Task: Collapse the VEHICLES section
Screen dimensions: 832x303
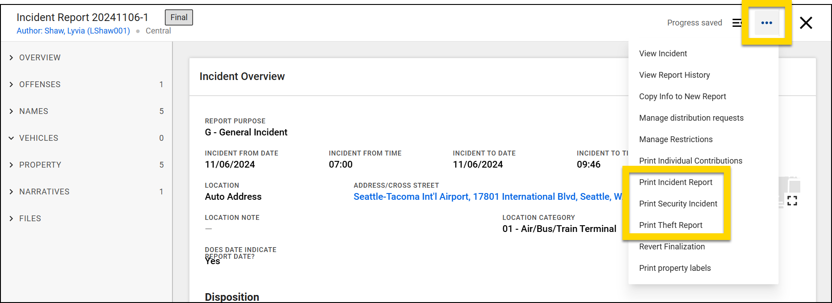Action: (x=38, y=138)
